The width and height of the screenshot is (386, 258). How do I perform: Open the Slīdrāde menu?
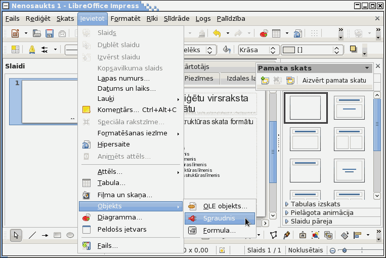click(177, 19)
